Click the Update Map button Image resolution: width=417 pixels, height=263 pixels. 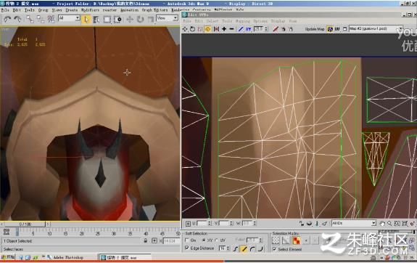[315, 29]
